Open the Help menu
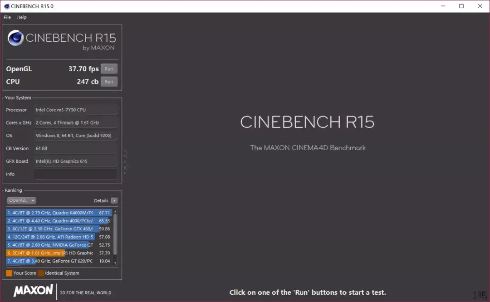Screen dimensions: 490x302 pyautogui.click(x=22, y=17)
